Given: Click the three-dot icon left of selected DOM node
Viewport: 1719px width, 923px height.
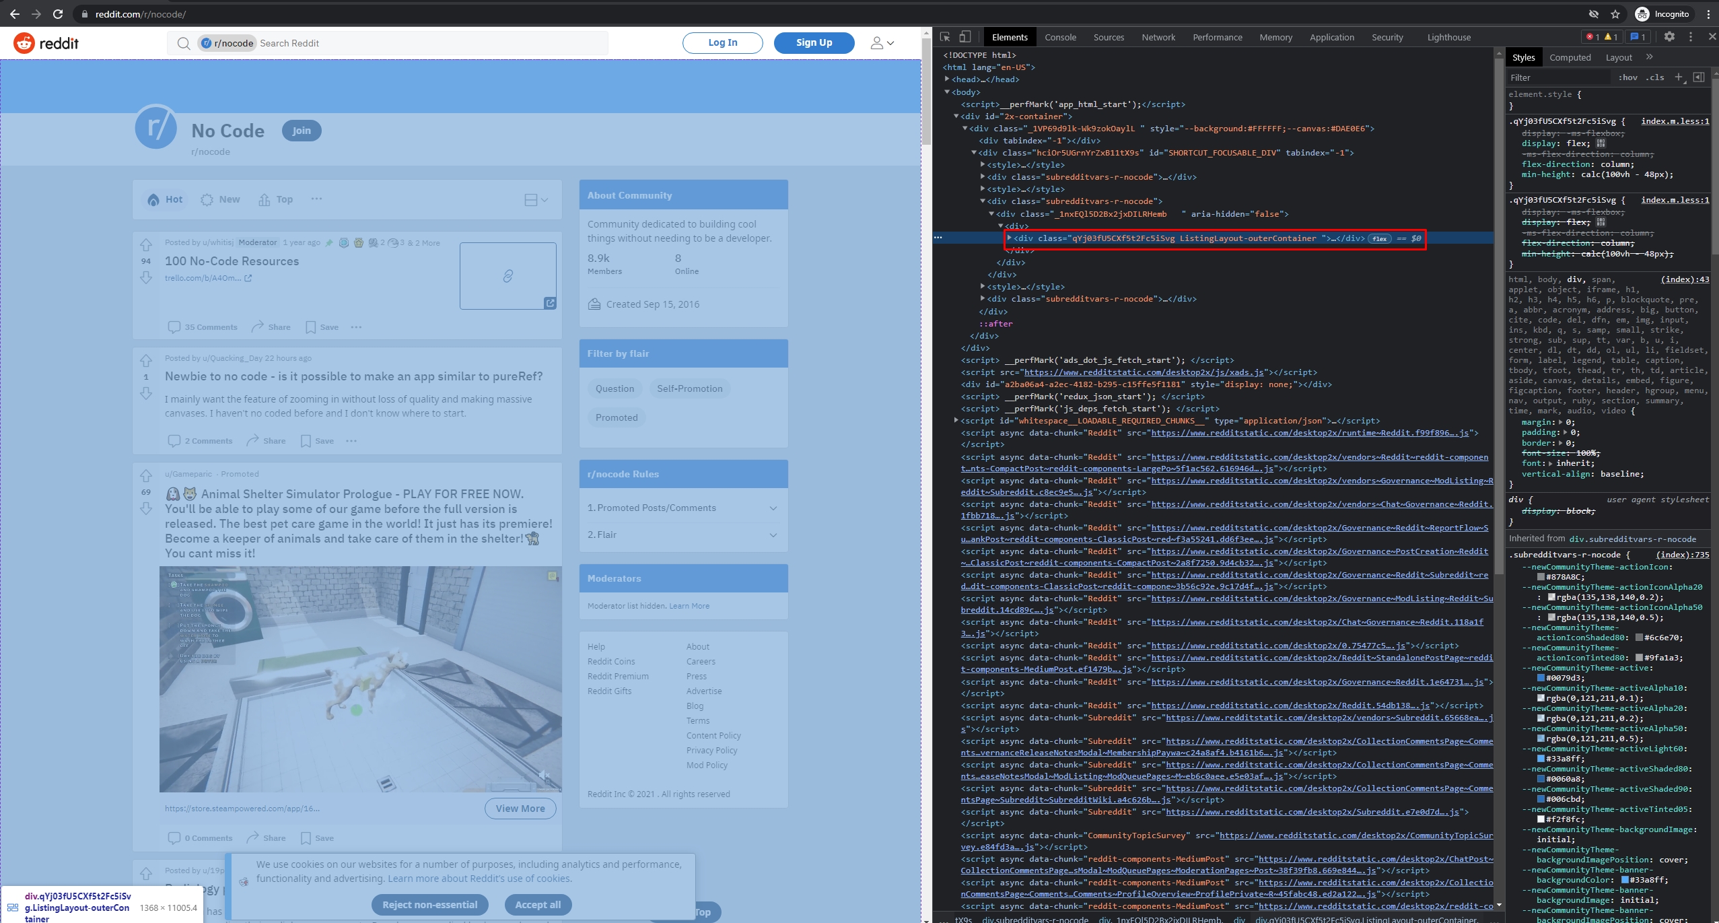Looking at the screenshot, I should [x=938, y=238].
